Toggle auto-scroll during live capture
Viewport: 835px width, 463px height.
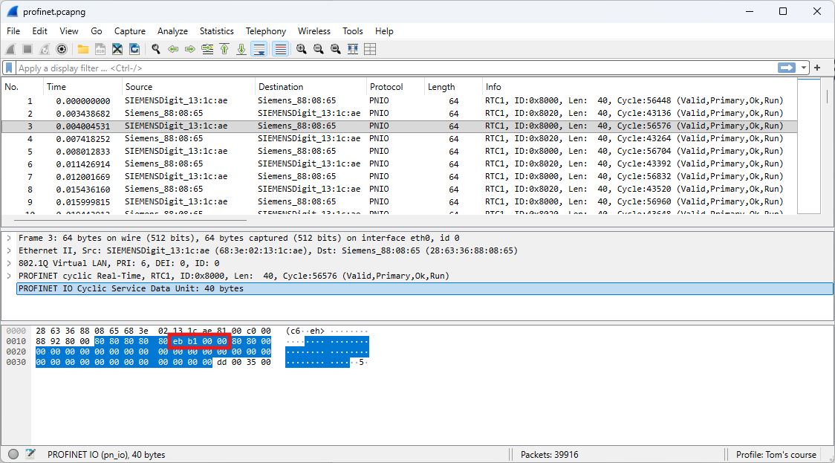pos(259,49)
